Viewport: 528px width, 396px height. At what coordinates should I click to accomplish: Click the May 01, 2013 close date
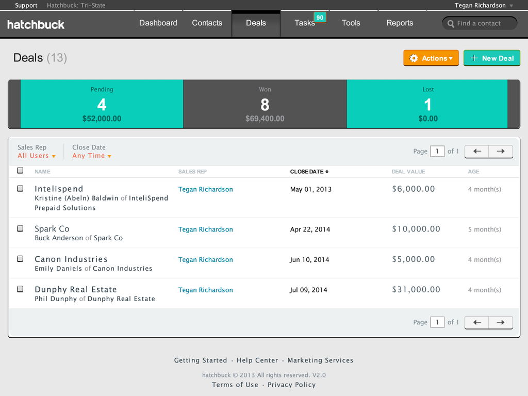[x=311, y=189]
